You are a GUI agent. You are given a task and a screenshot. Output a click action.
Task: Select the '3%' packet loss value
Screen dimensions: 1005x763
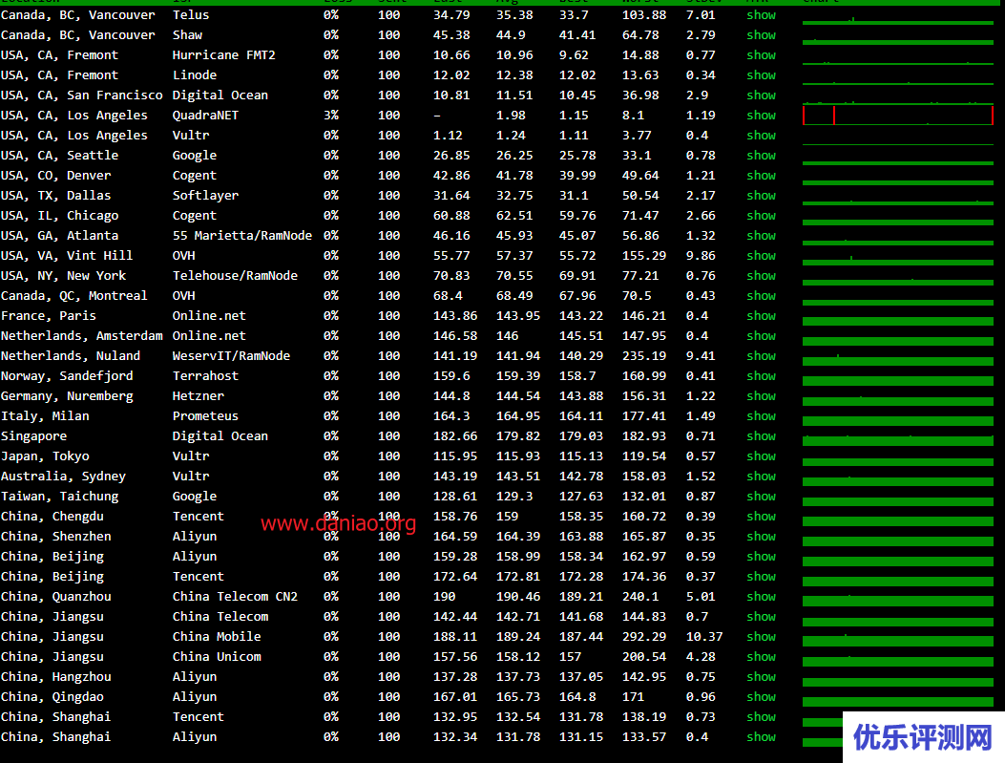pos(331,116)
